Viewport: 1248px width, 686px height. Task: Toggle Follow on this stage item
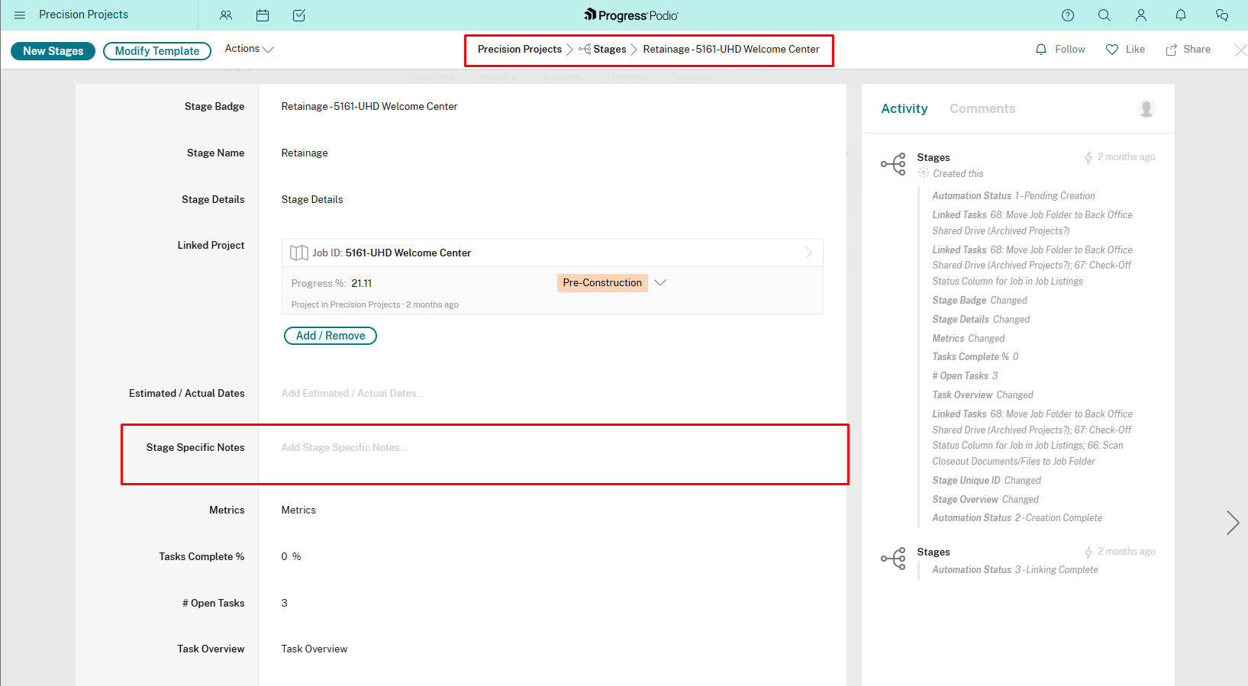click(x=1060, y=50)
